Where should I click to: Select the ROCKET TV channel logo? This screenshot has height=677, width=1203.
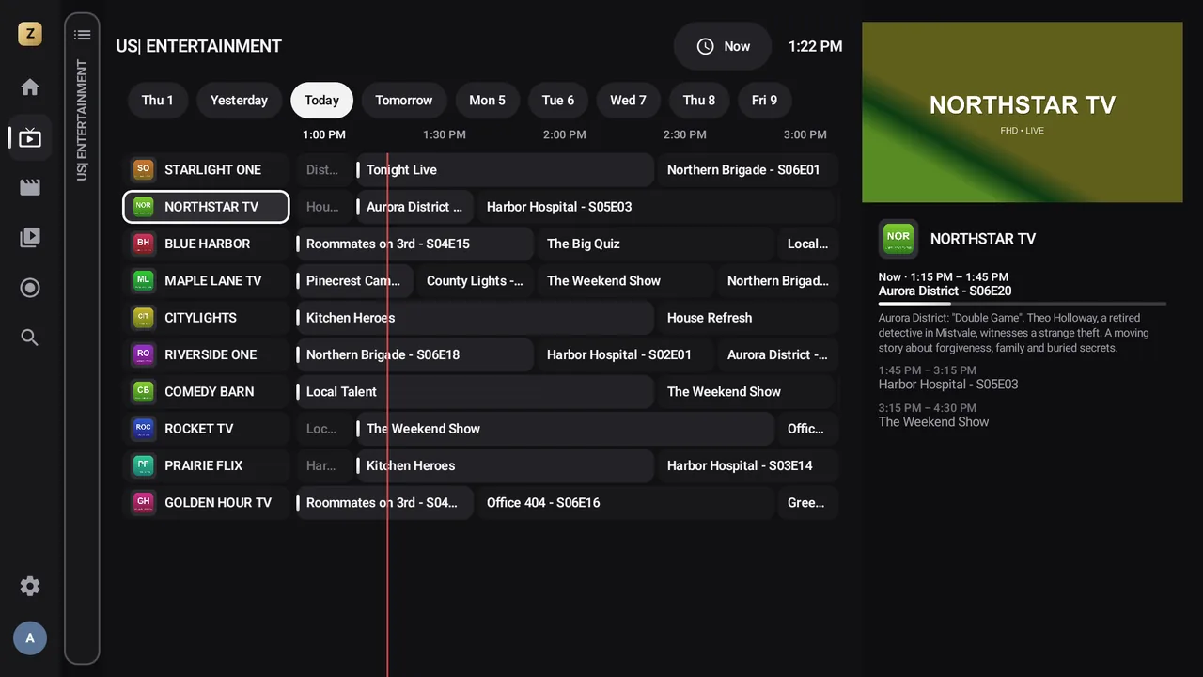(x=143, y=429)
